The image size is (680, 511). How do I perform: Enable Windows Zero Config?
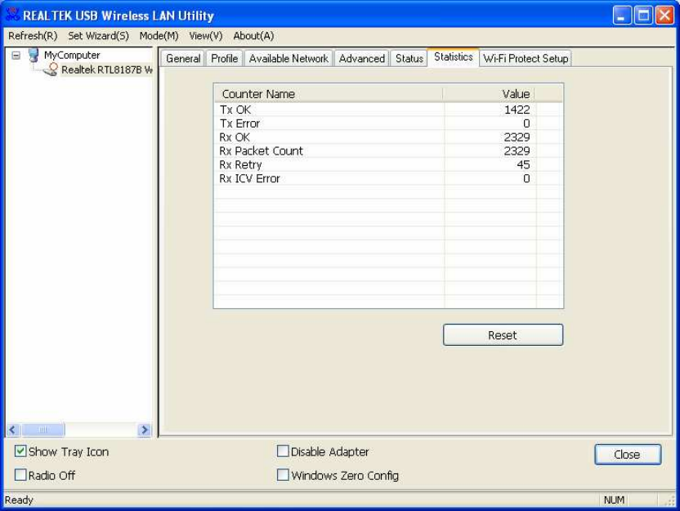[283, 474]
